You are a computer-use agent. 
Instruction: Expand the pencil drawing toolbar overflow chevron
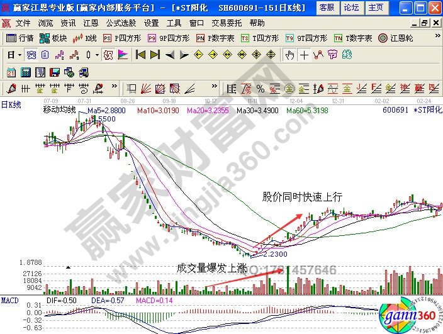pos(114,86)
